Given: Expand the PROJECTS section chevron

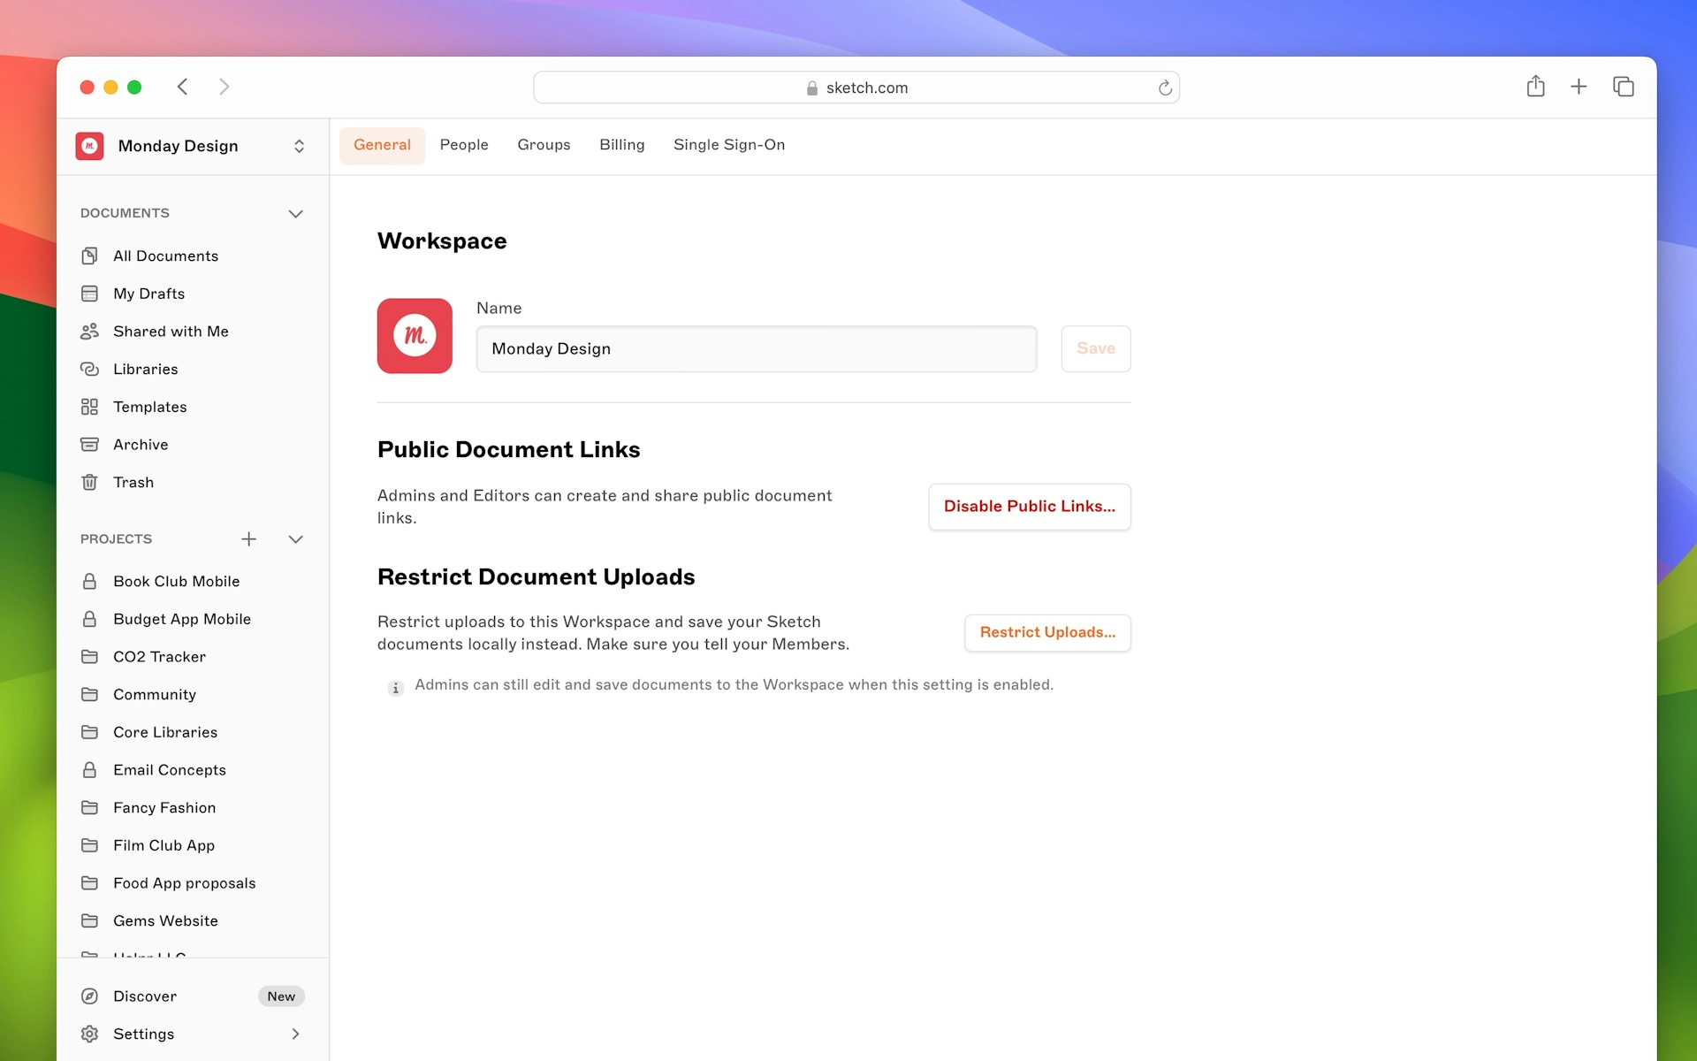Looking at the screenshot, I should [296, 538].
